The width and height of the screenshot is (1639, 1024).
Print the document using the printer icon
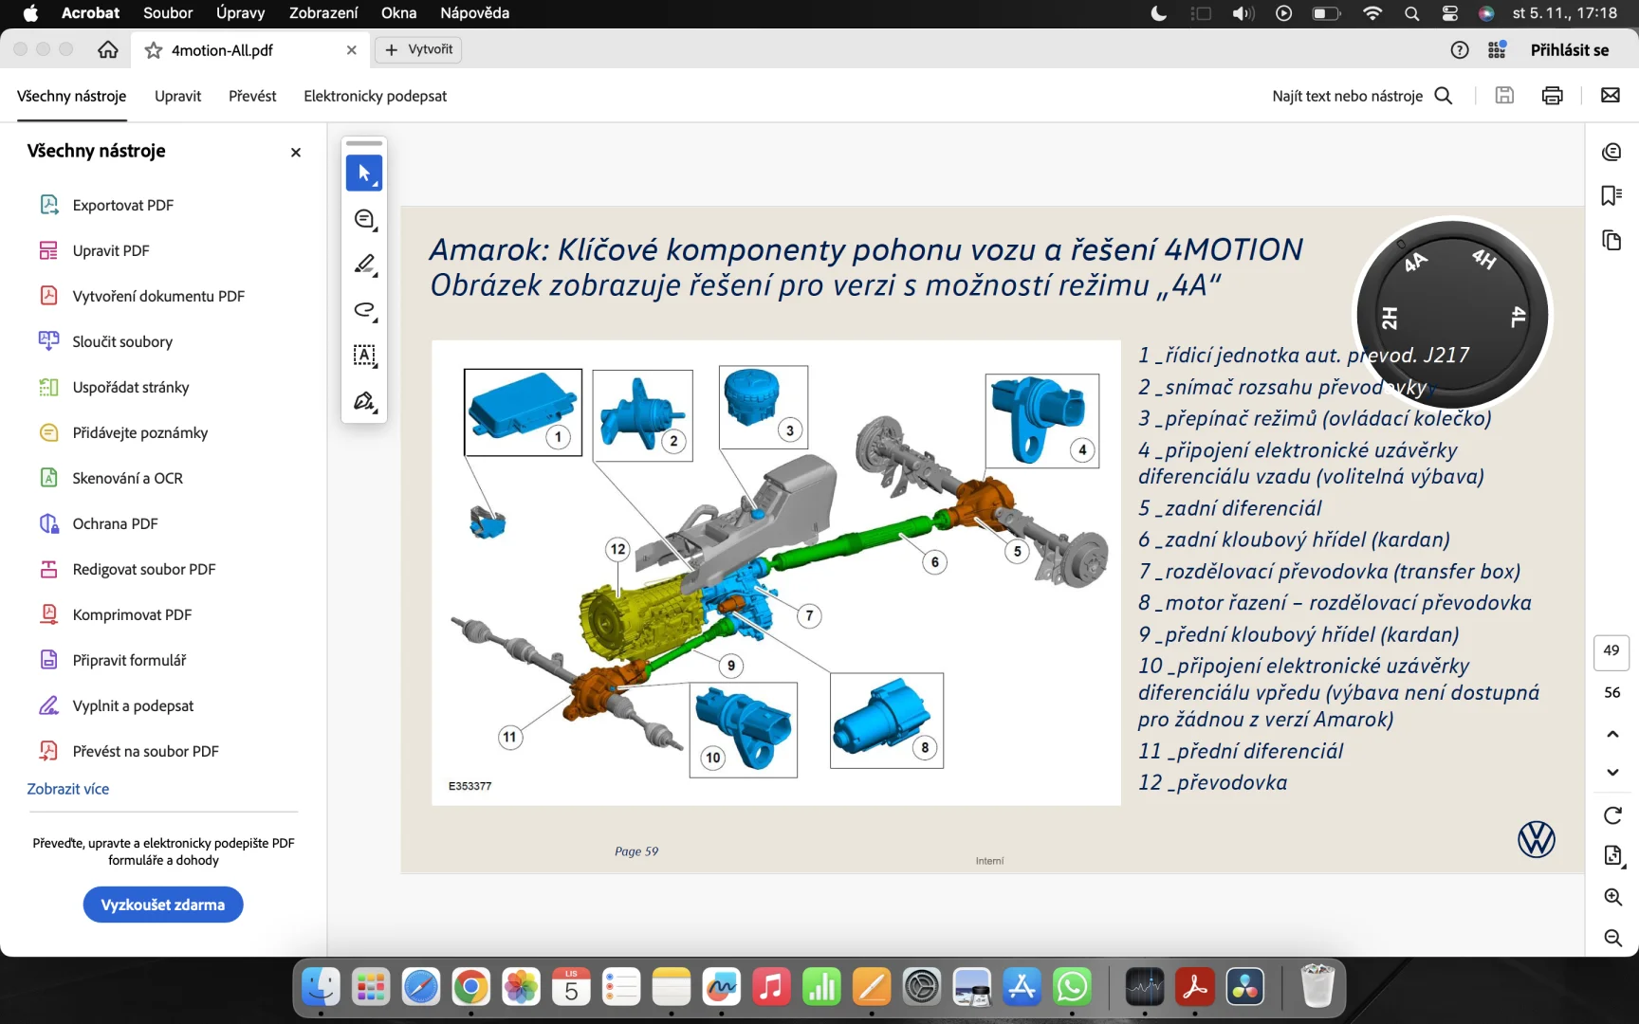(x=1553, y=96)
